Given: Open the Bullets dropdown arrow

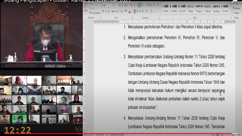Looking at the screenshot, I should 137,5.
